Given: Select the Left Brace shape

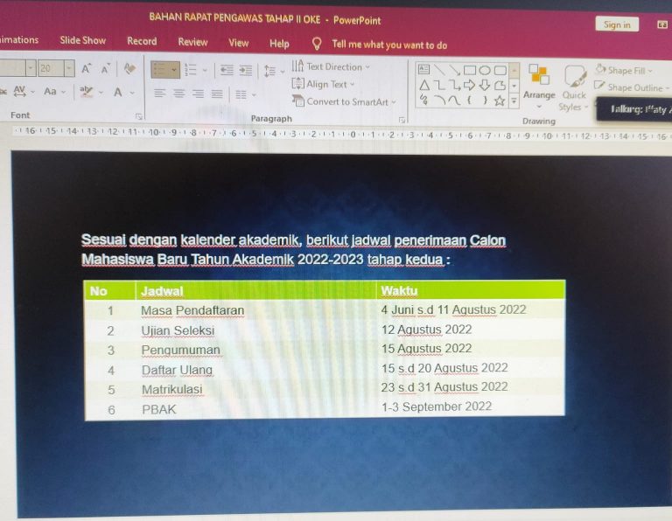Looking at the screenshot, I should [x=470, y=101].
